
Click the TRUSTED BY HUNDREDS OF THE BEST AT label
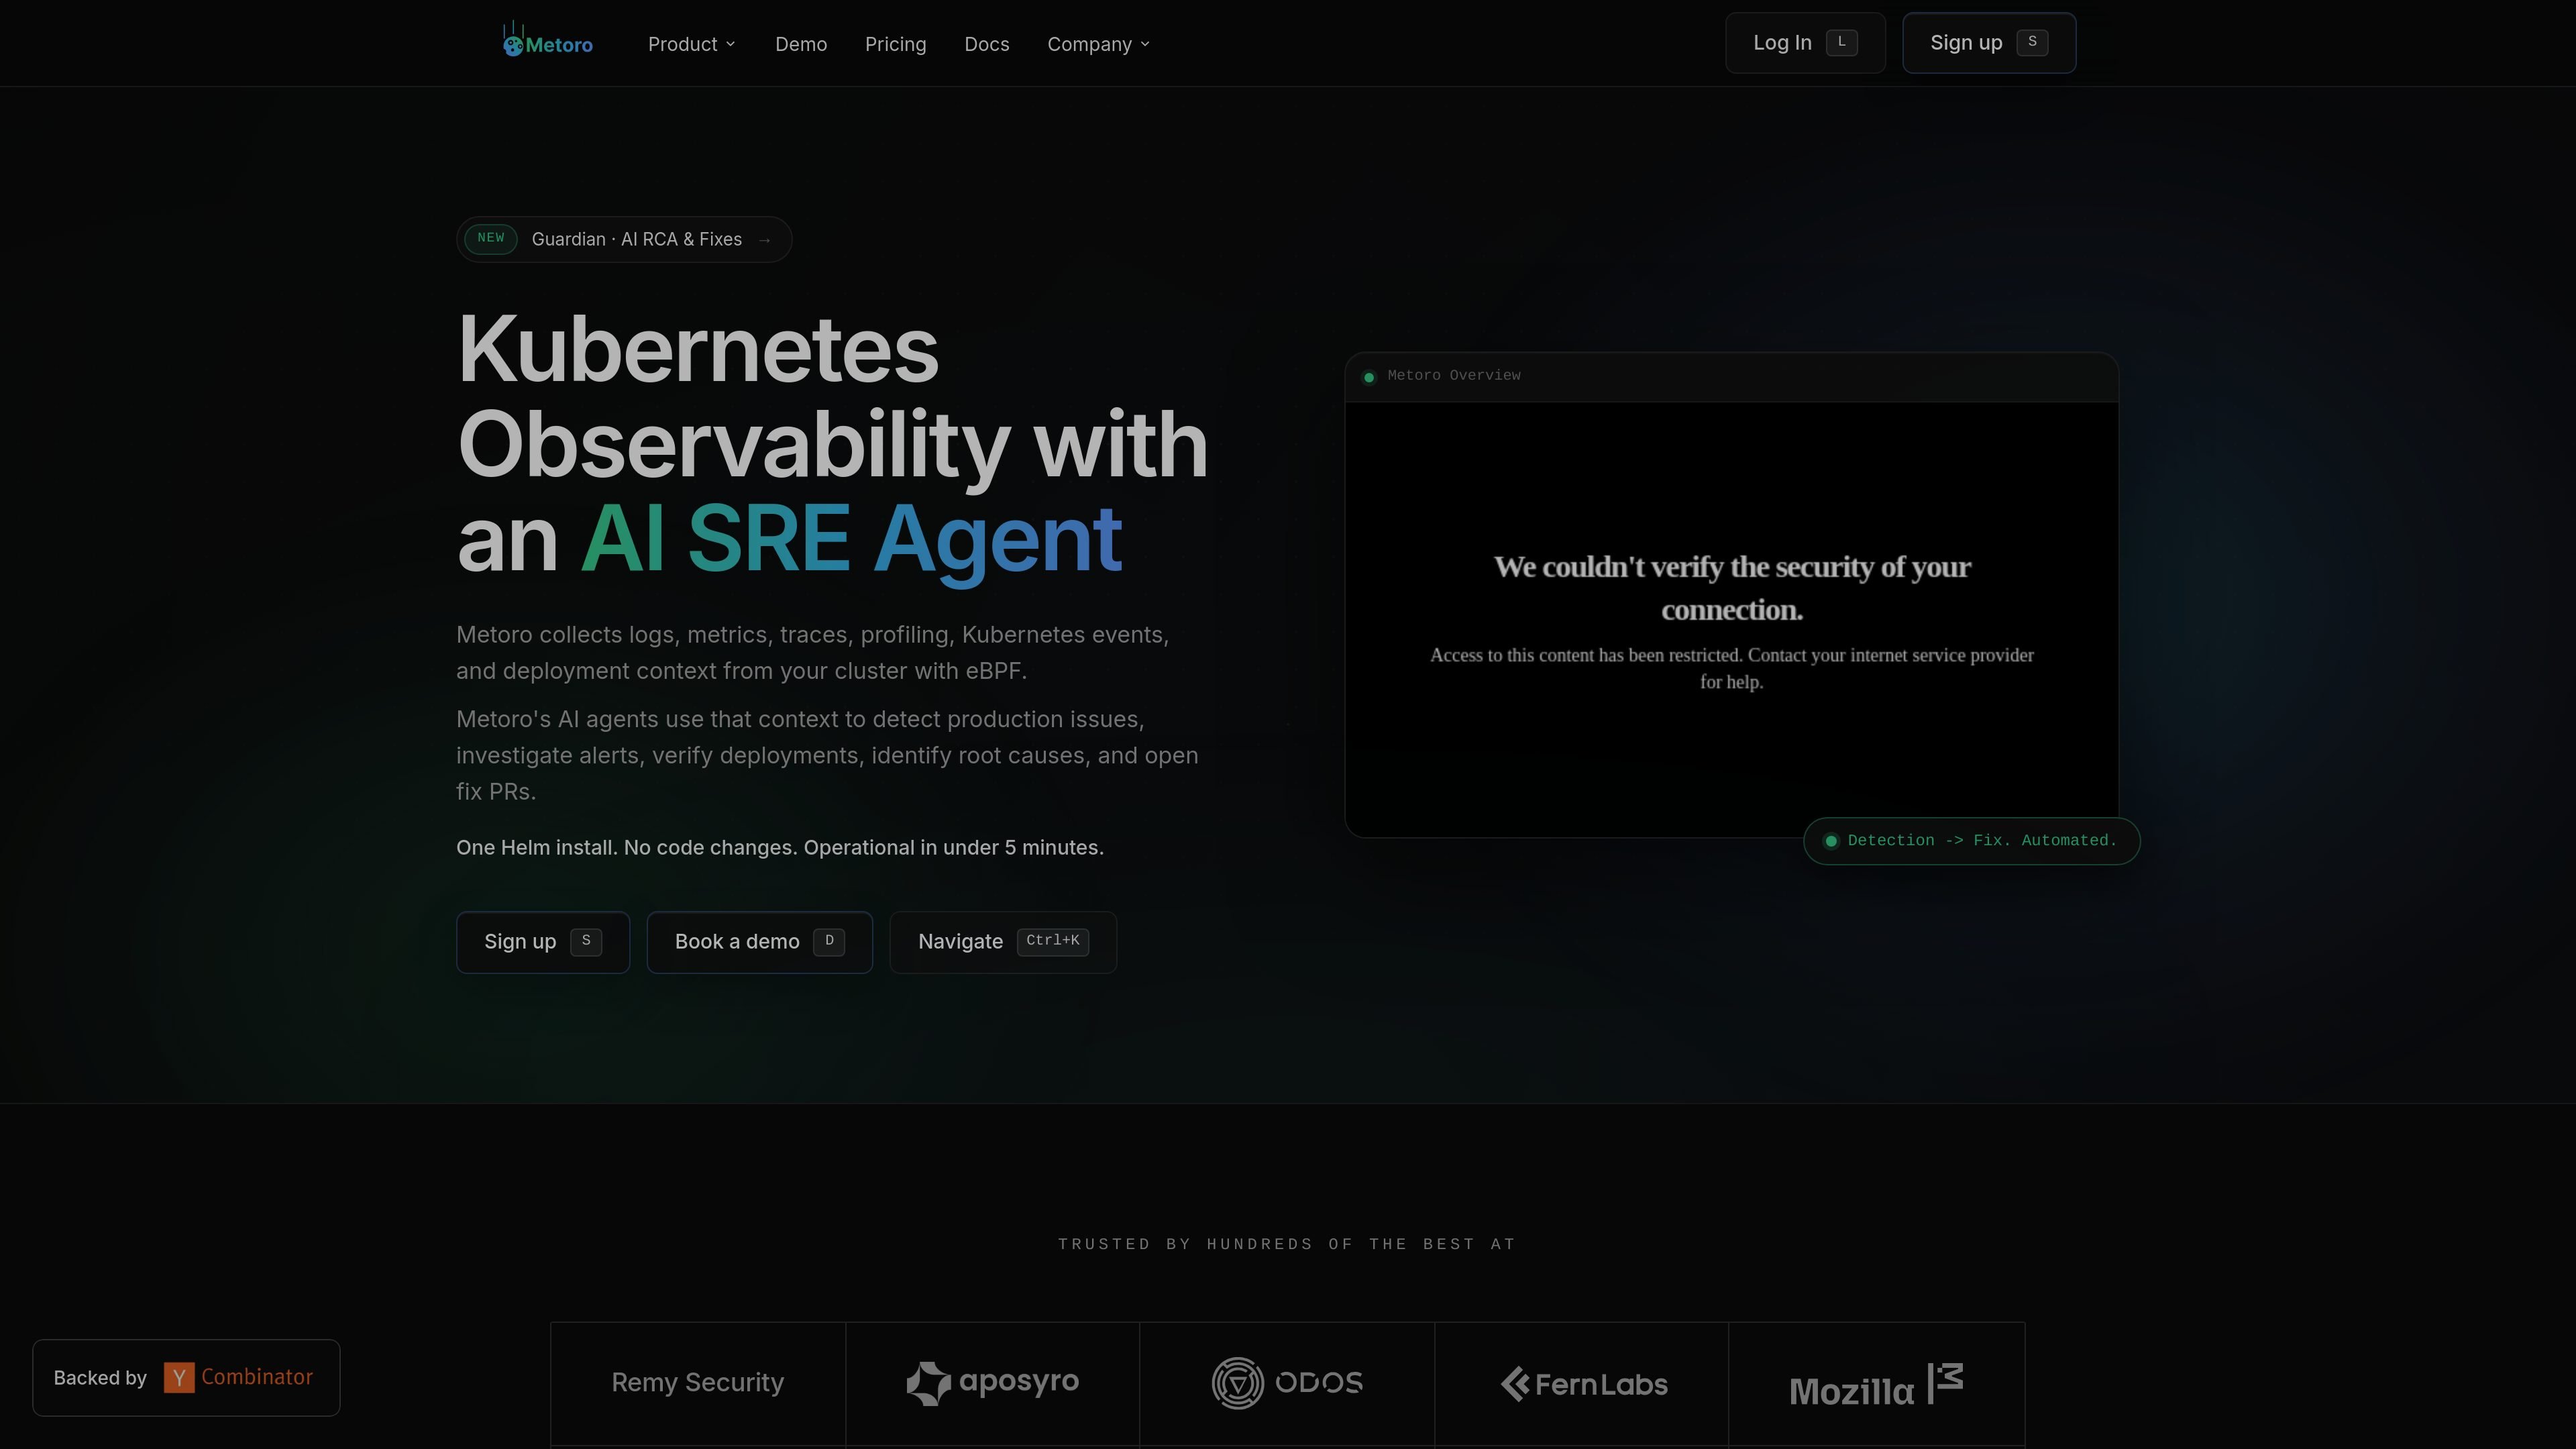[x=1287, y=1244]
